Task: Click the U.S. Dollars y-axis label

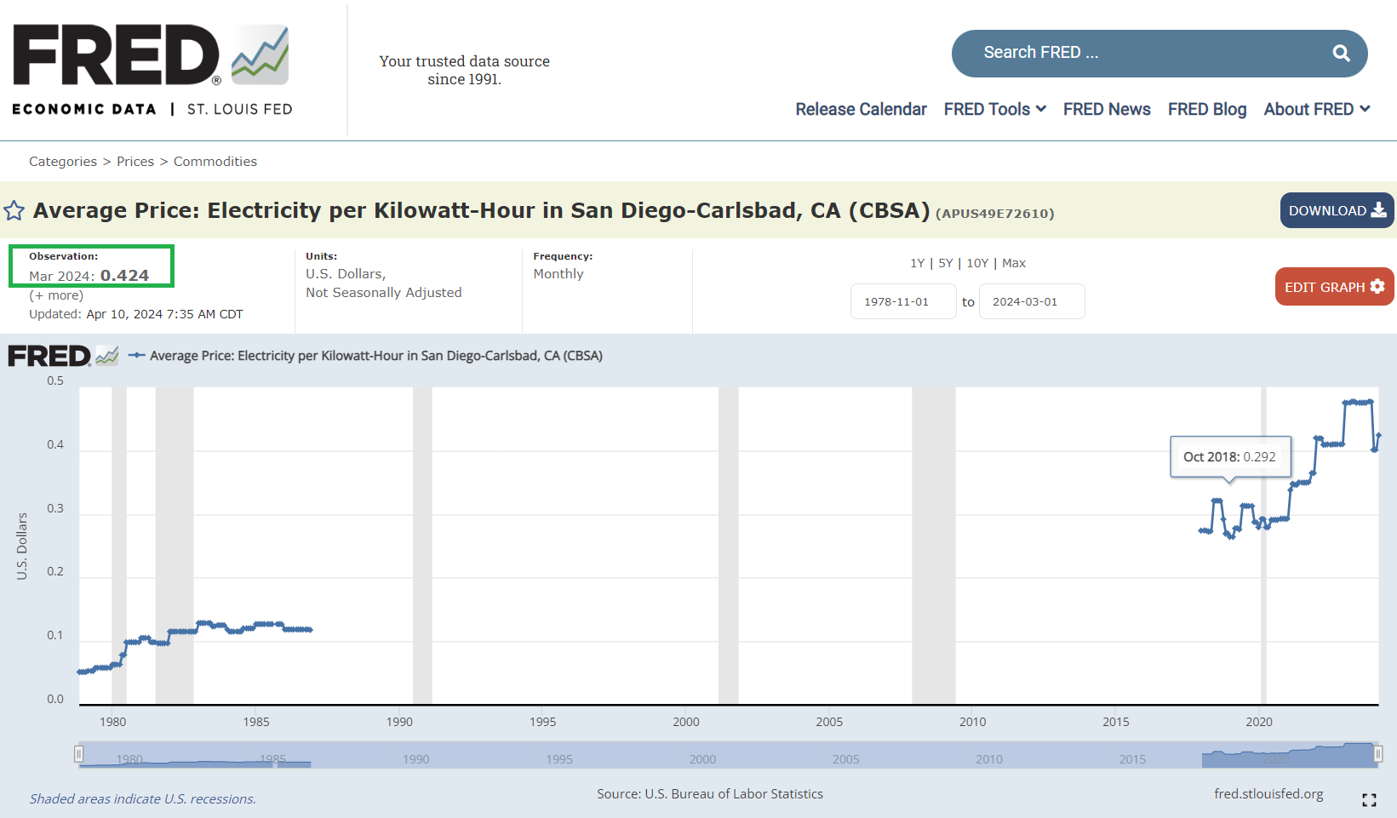Action: tap(22, 546)
